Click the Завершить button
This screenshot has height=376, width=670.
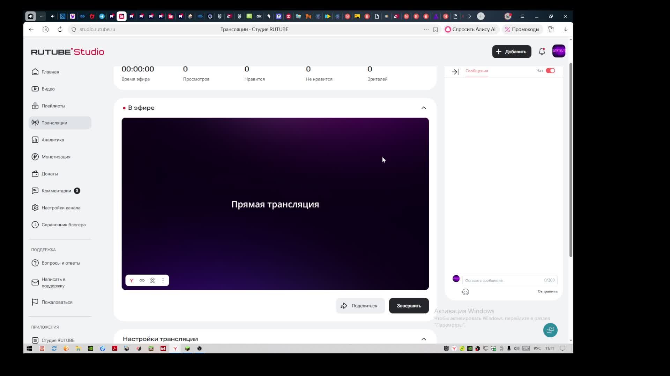click(409, 306)
